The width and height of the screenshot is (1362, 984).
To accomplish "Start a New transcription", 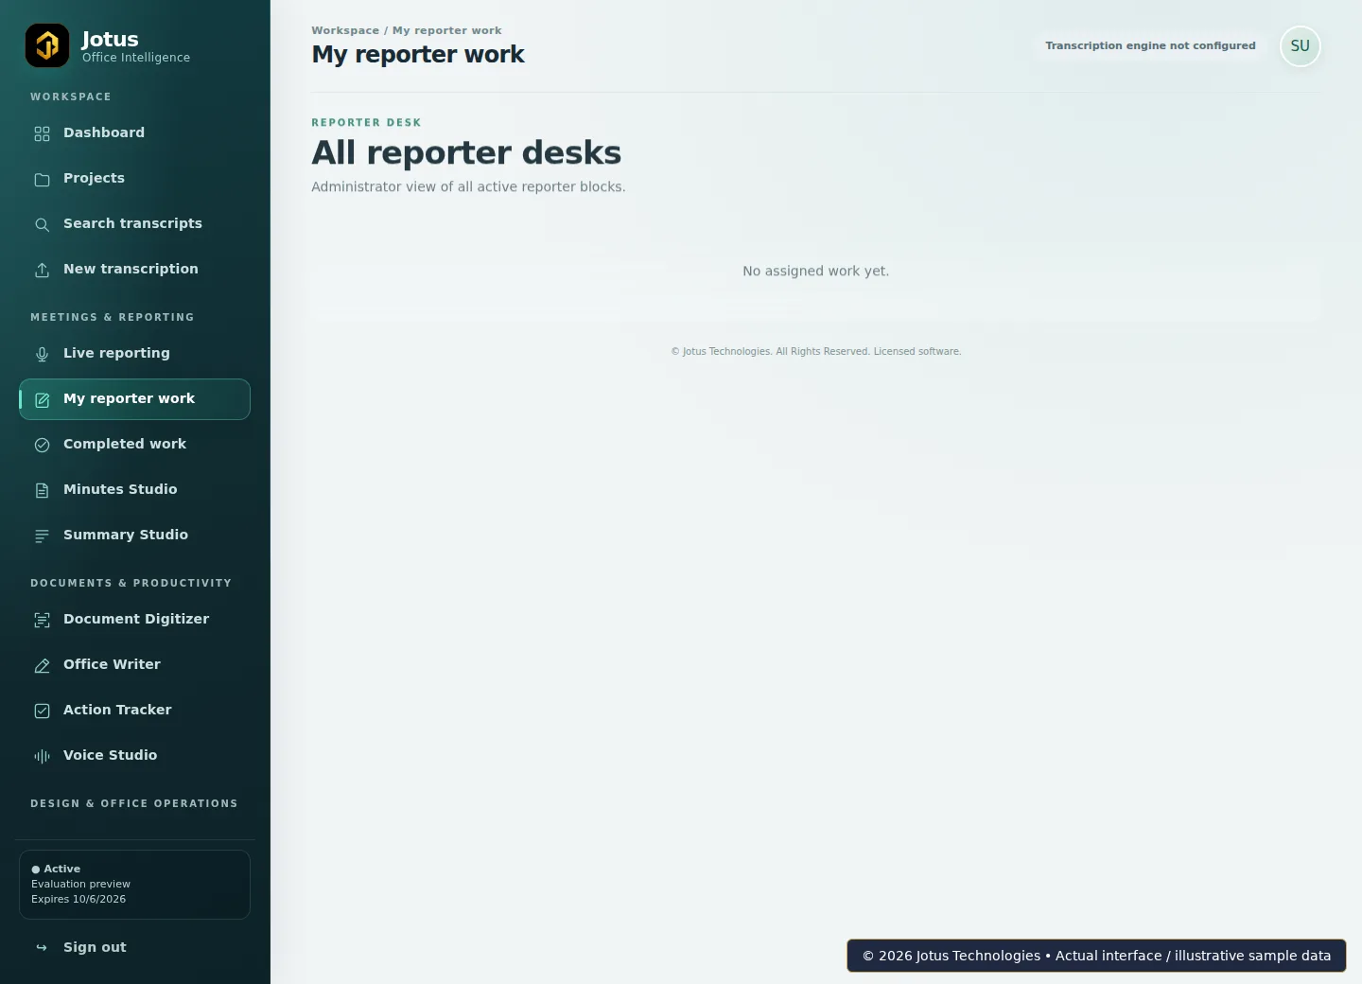I will pyautogui.click(x=134, y=270).
